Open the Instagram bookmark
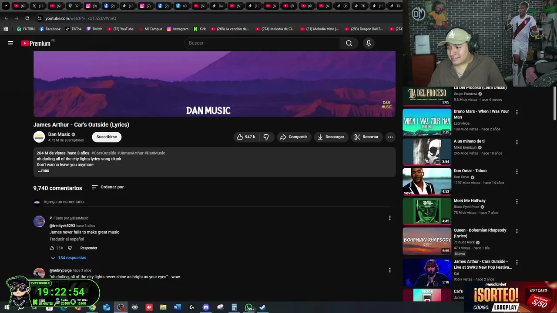This screenshot has width=557, height=313. coord(178,29)
